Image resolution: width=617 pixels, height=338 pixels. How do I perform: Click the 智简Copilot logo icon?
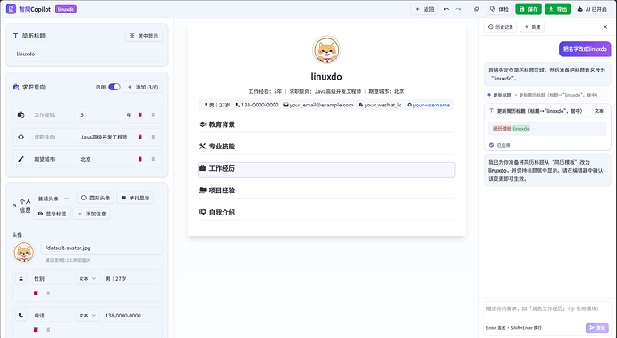point(11,9)
